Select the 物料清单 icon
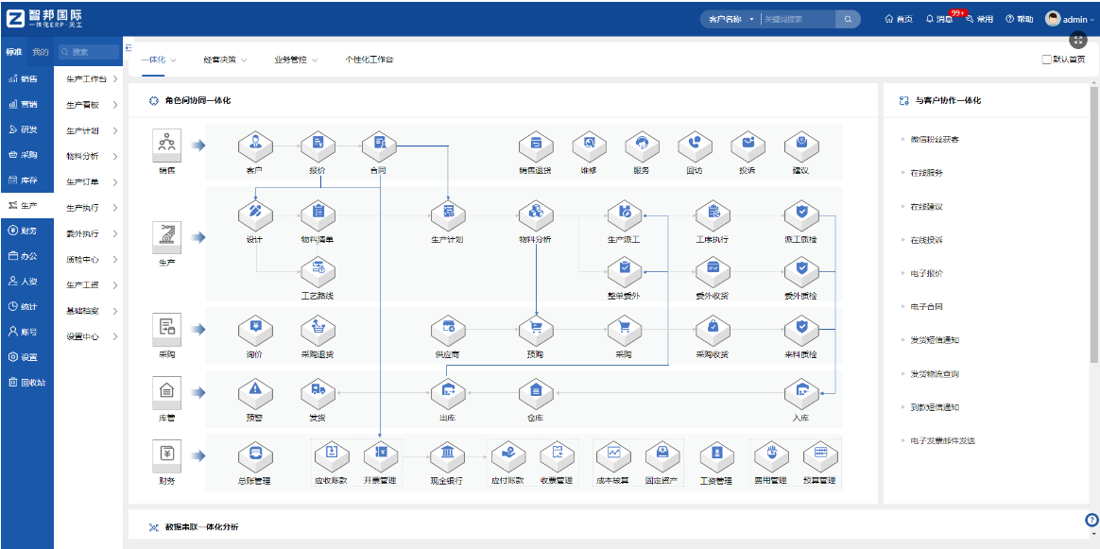The width and height of the screenshot is (1100, 549). [x=318, y=214]
